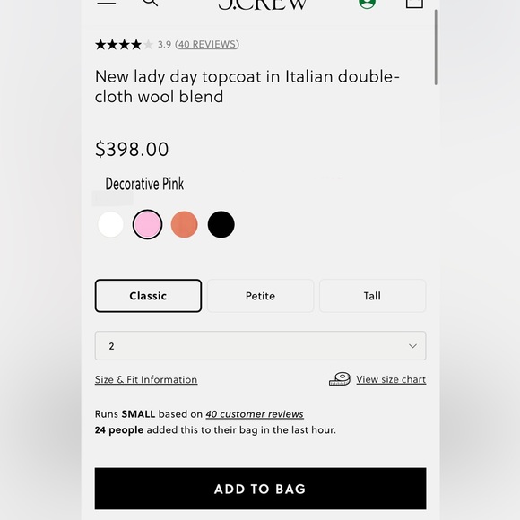Click the Add to Bag button
Screen dimensions: 520x520
point(260,489)
